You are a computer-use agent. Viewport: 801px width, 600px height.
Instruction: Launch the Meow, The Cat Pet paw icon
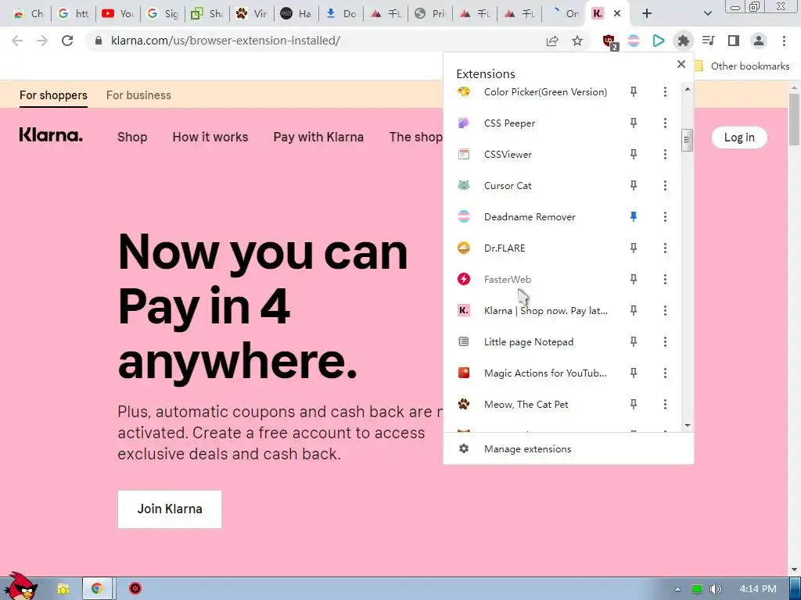coord(464,404)
